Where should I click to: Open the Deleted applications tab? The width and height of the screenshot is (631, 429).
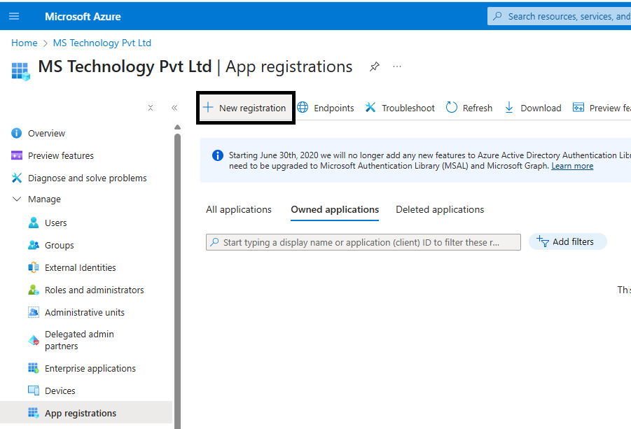(440, 209)
